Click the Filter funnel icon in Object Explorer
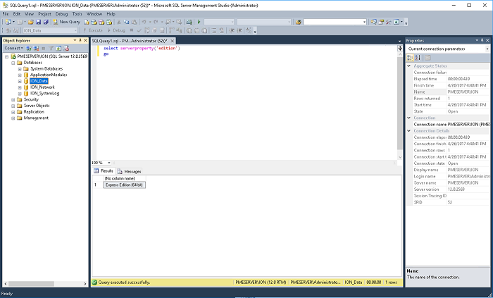The height and width of the screenshot is (298, 493). tap(51, 49)
